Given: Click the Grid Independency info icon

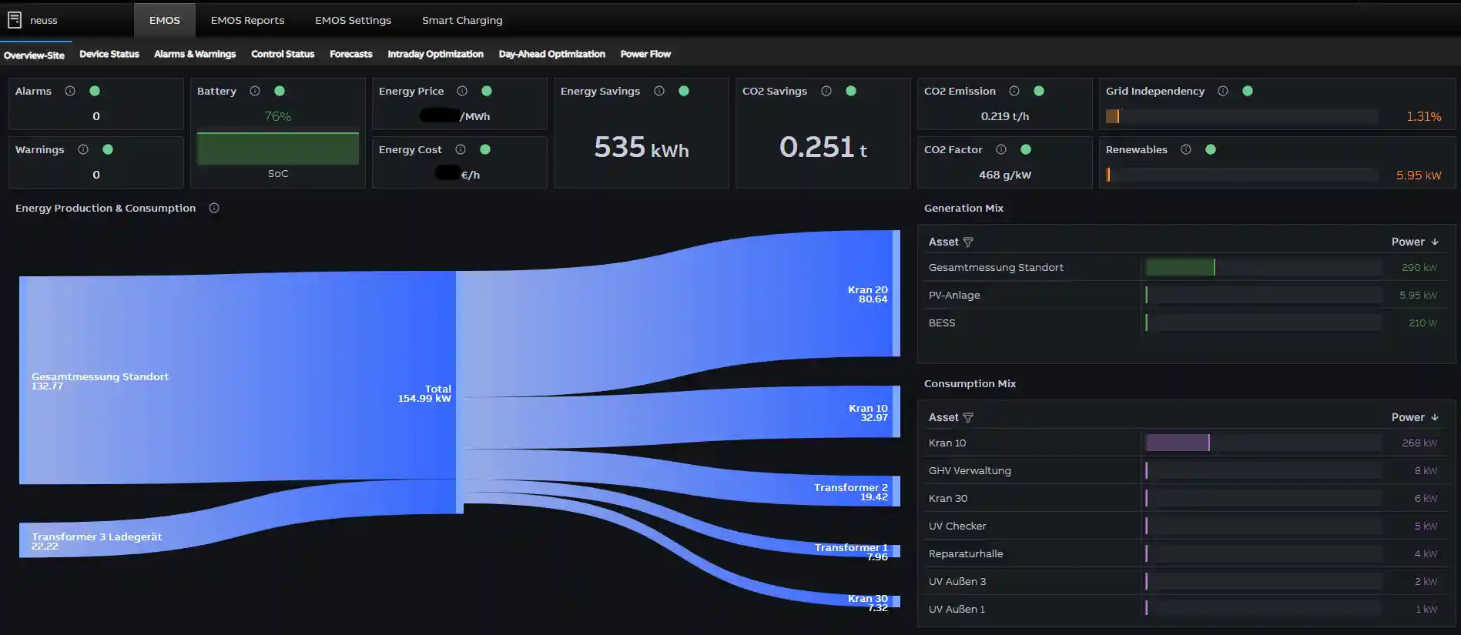Looking at the screenshot, I should pos(1223,91).
